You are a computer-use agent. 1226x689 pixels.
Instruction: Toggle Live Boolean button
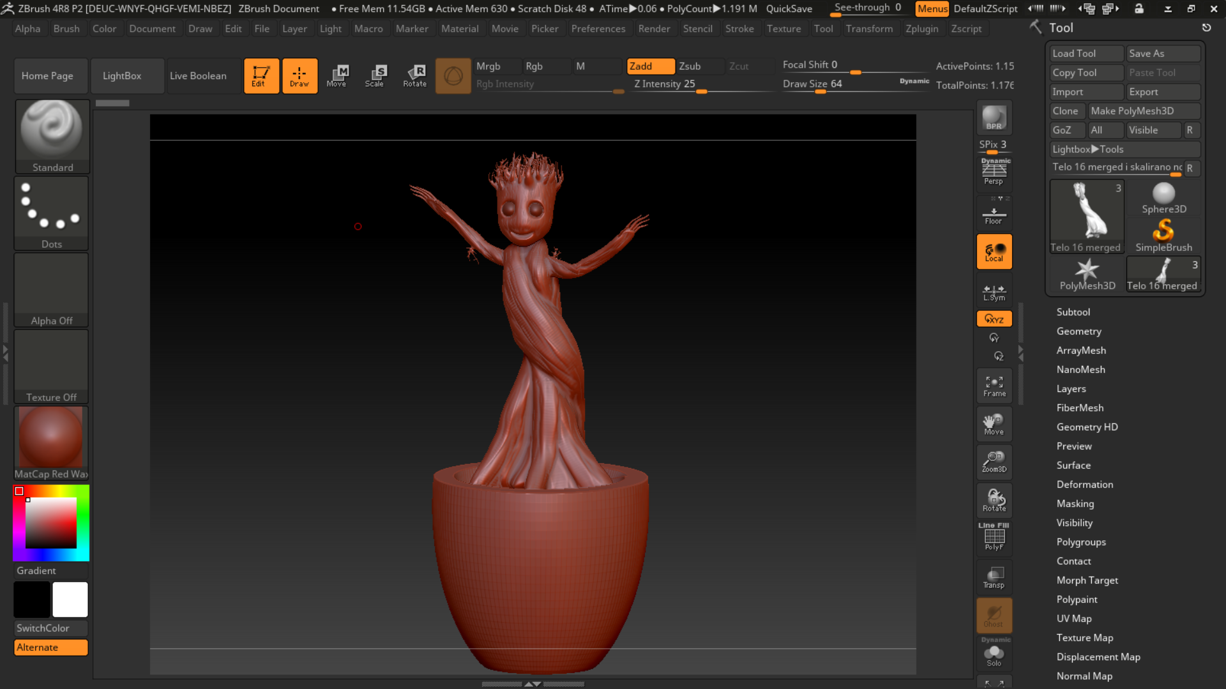click(x=204, y=76)
